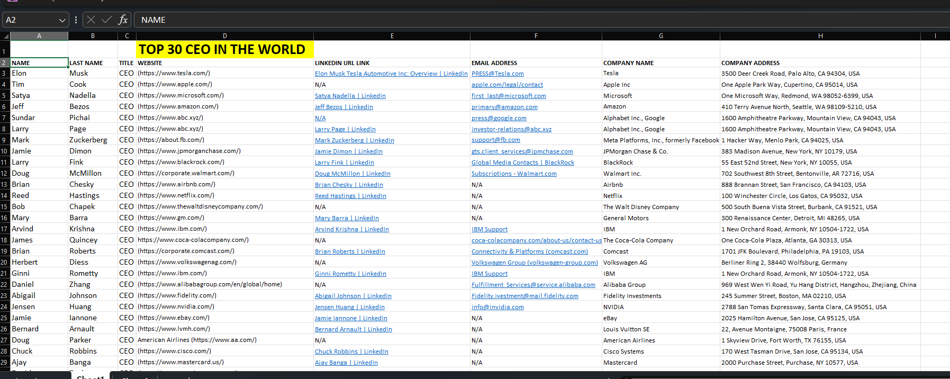The width and height of the screenshot is (950, 379).
Task: Open Larry Page LinkedIn link
Action: [345, 129]
